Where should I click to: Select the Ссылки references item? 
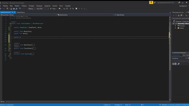point(182,26)
